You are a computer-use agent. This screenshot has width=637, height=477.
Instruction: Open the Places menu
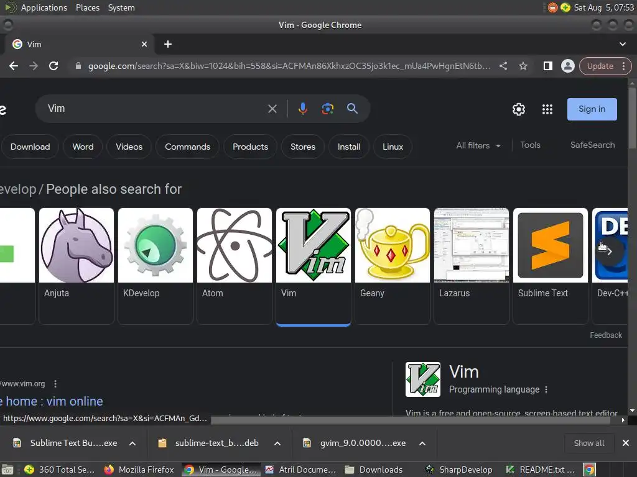pyautogui.click(x=87, y=7)
